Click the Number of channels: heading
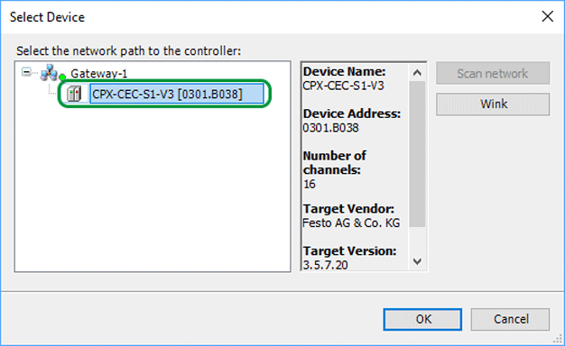 click(334, 162)
